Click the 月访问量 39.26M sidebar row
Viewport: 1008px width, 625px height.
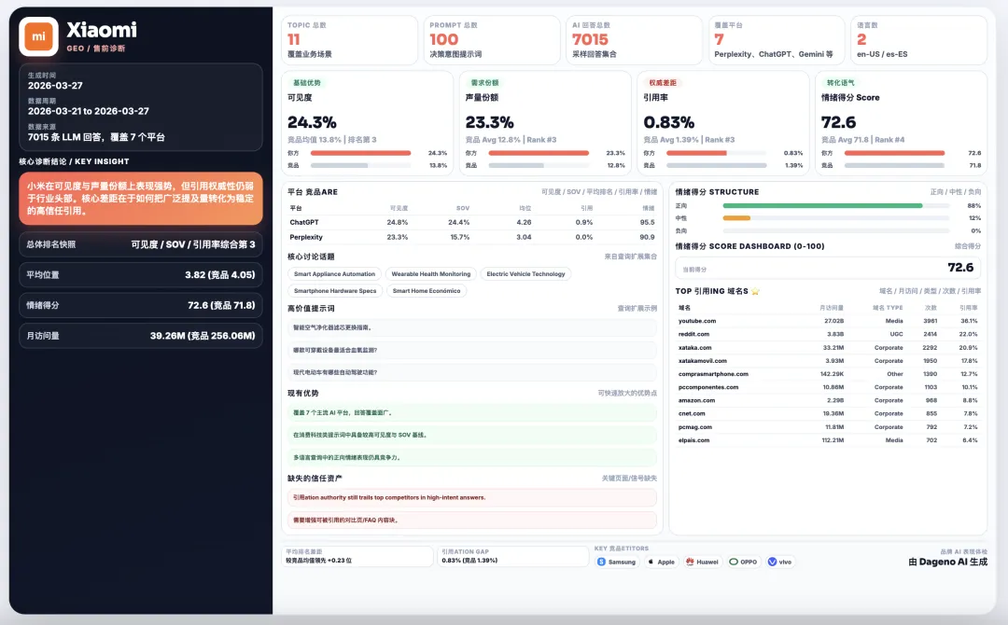(x=141, y=335)
